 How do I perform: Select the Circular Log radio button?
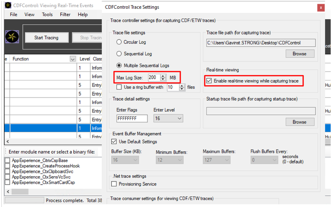pos(119,42)
